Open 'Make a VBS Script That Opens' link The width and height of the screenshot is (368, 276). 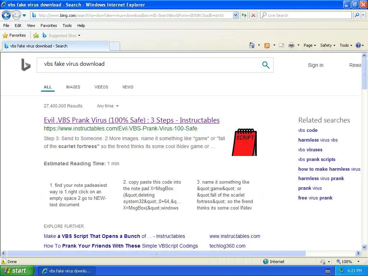[x=114, y=236]
